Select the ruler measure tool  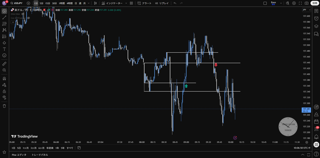click(4, 64)
